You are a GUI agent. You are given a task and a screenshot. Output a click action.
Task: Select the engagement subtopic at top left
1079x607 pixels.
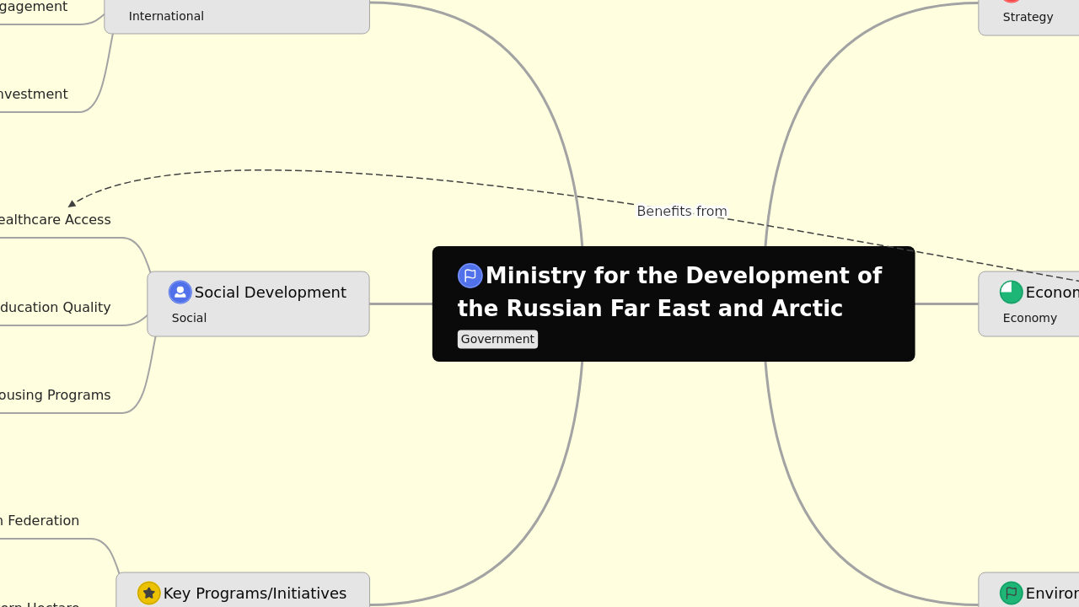34,7
